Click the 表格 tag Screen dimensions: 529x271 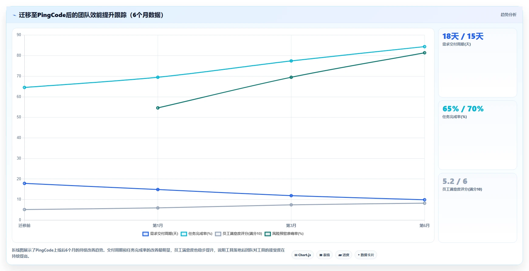point(325,255)
